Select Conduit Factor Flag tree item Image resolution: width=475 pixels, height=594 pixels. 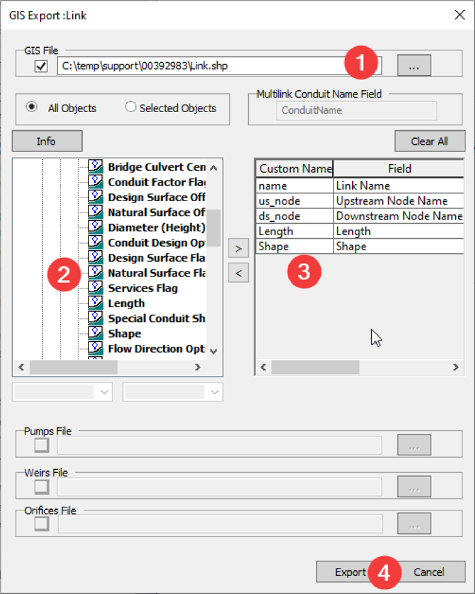pyautogui.click(x=157, y=182)
